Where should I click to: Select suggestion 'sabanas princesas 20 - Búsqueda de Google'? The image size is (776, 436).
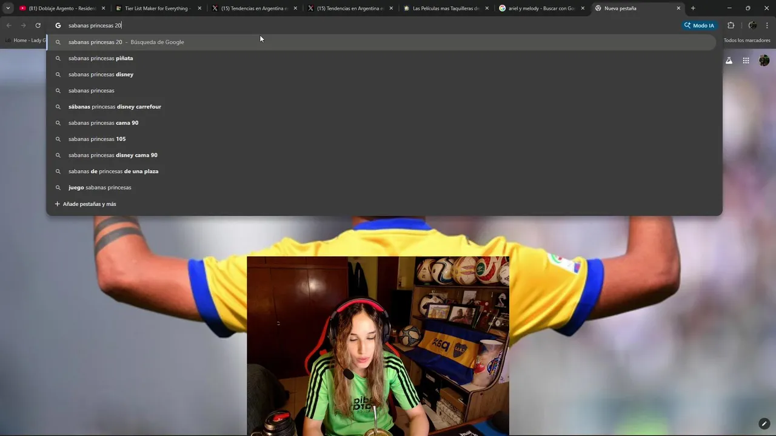pyautogui.click(x=381, y=42)
